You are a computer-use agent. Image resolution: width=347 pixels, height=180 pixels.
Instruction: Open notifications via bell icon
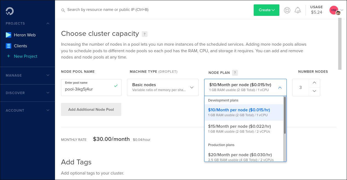[x=298, y=10]
